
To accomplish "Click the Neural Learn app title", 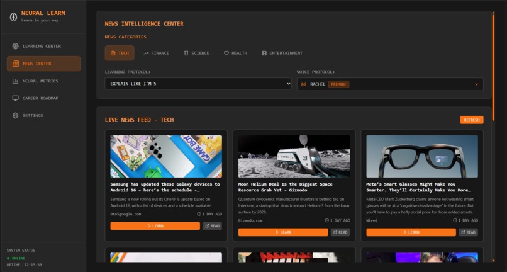I will [x=43, y=13].
